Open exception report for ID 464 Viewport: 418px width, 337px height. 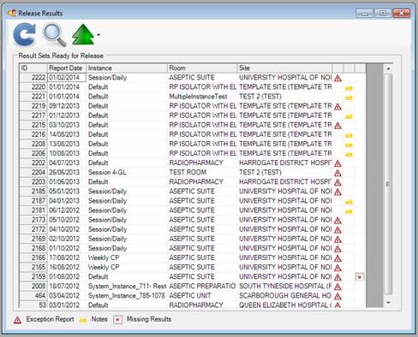click(x=337, y=296)
